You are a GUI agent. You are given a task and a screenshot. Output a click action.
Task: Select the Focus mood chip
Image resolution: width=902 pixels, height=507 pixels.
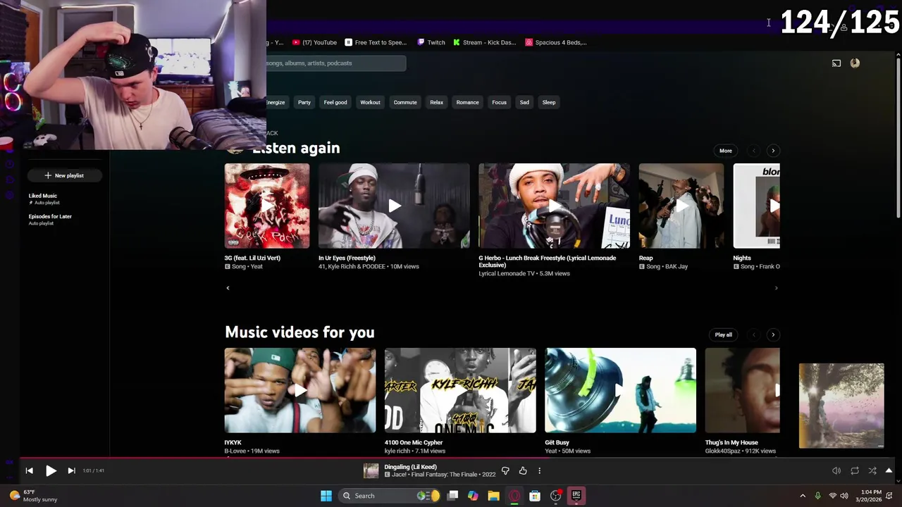point(499,102)
